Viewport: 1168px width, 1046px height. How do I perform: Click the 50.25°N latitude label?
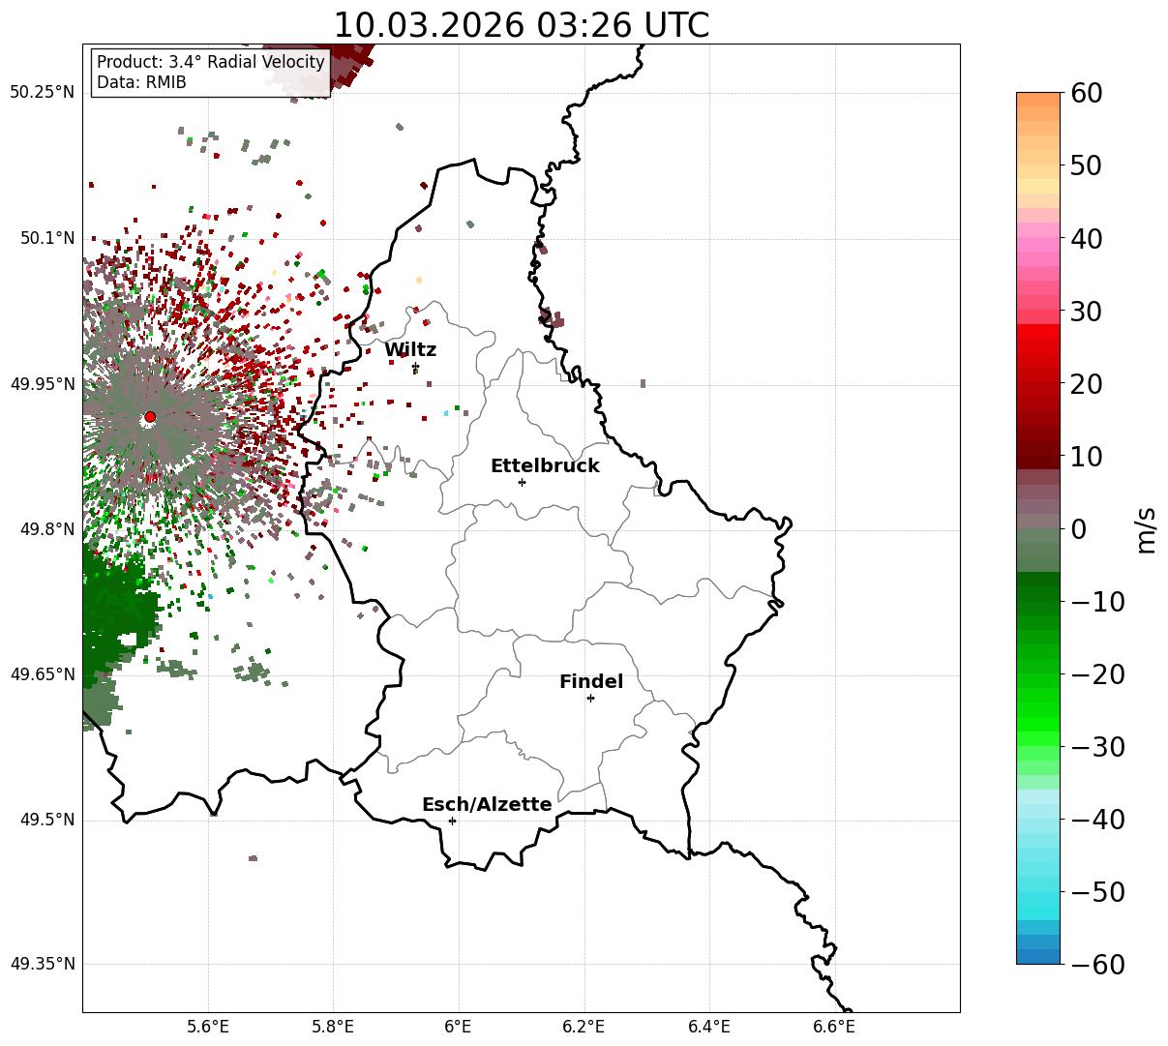pyautogui.click(x=42, y=93)
